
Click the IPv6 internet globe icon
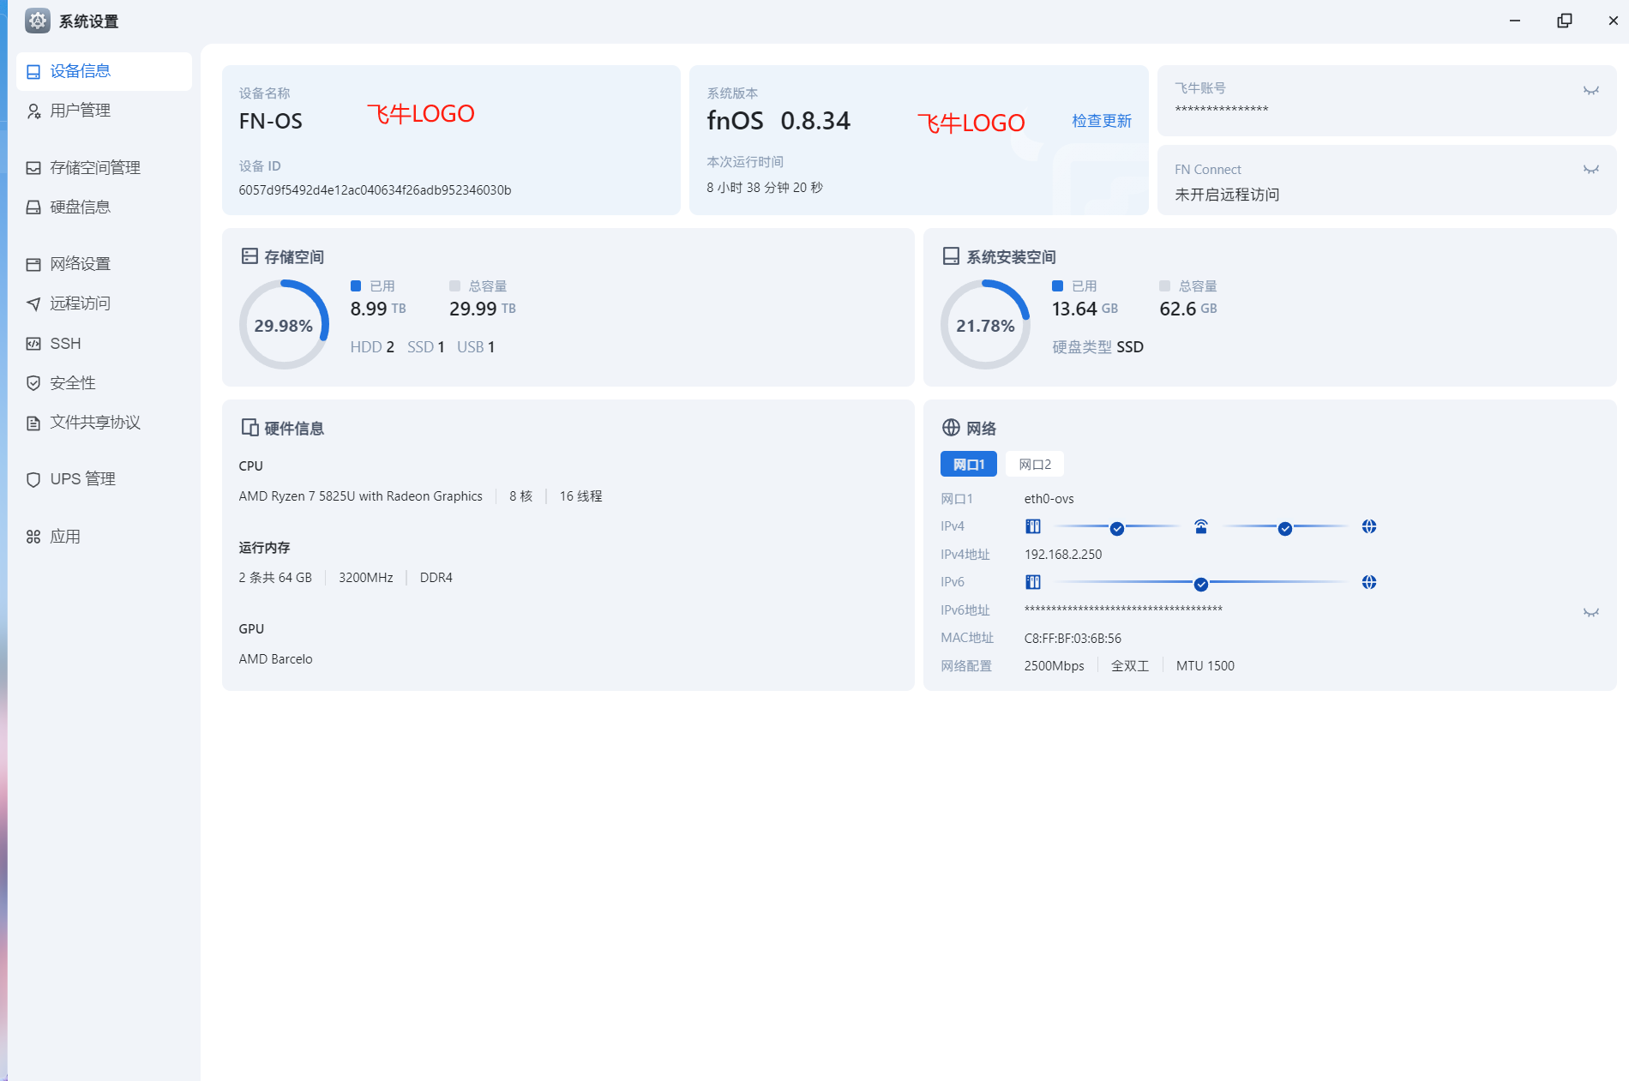tap(1368, 582)
